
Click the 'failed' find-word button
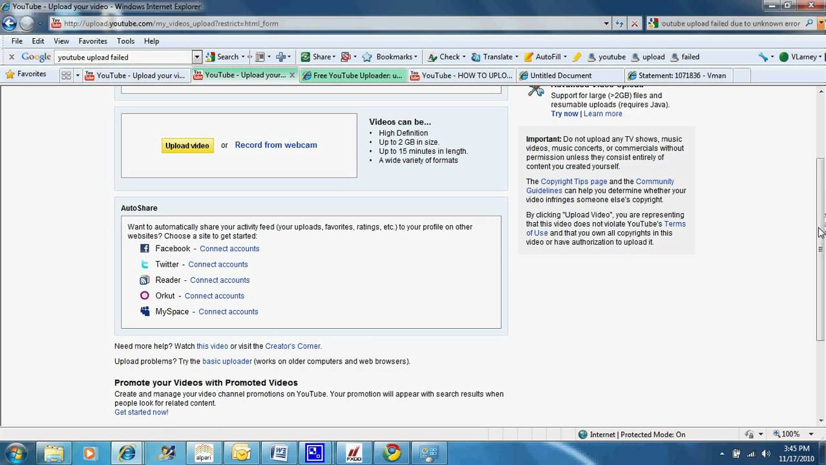(x=685, y=57)
